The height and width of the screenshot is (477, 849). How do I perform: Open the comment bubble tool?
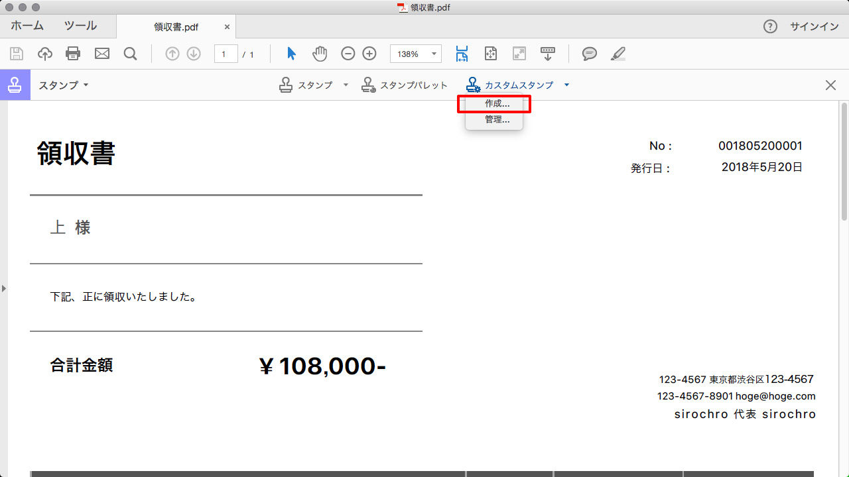(x=590, y=54)
